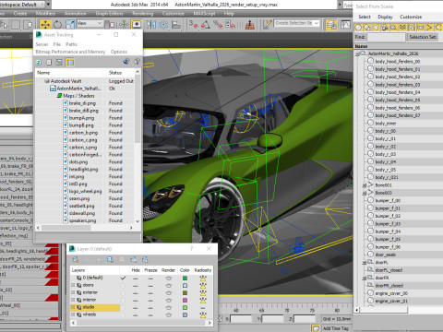Set interior layer as current layer
This screenshot has width=443, height=332.
[x=123, y=300]
